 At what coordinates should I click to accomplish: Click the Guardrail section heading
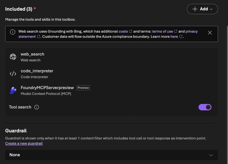pos(16,131)
